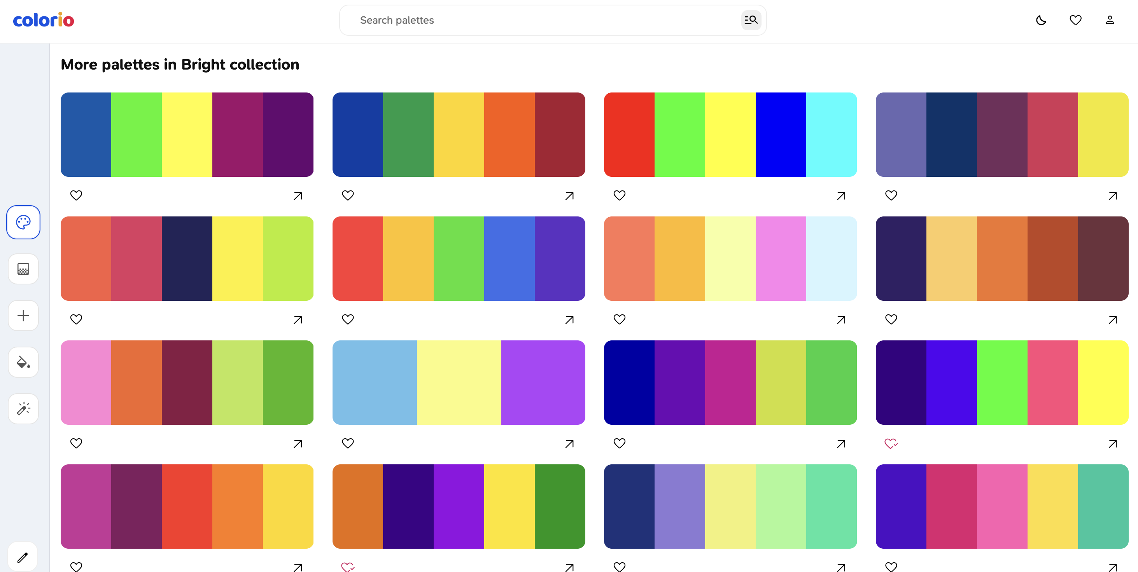Open the palette tool in sidebar
Viewport: 1138px width, 572px height.
pyautogui.click(x=23, y=222)
